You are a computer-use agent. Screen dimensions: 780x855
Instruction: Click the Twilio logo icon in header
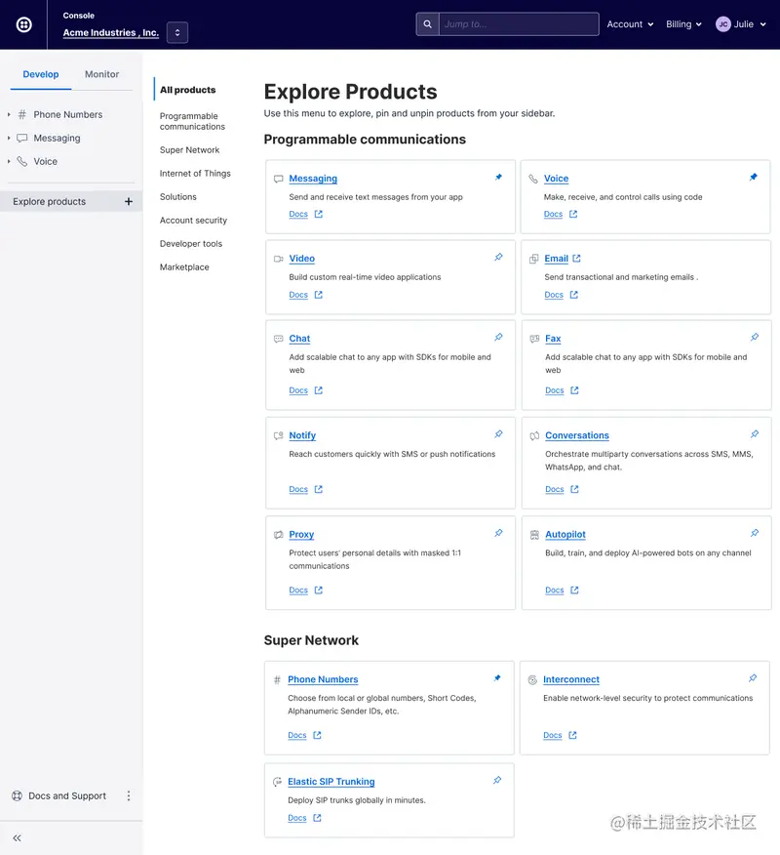[x=24, y=24]
